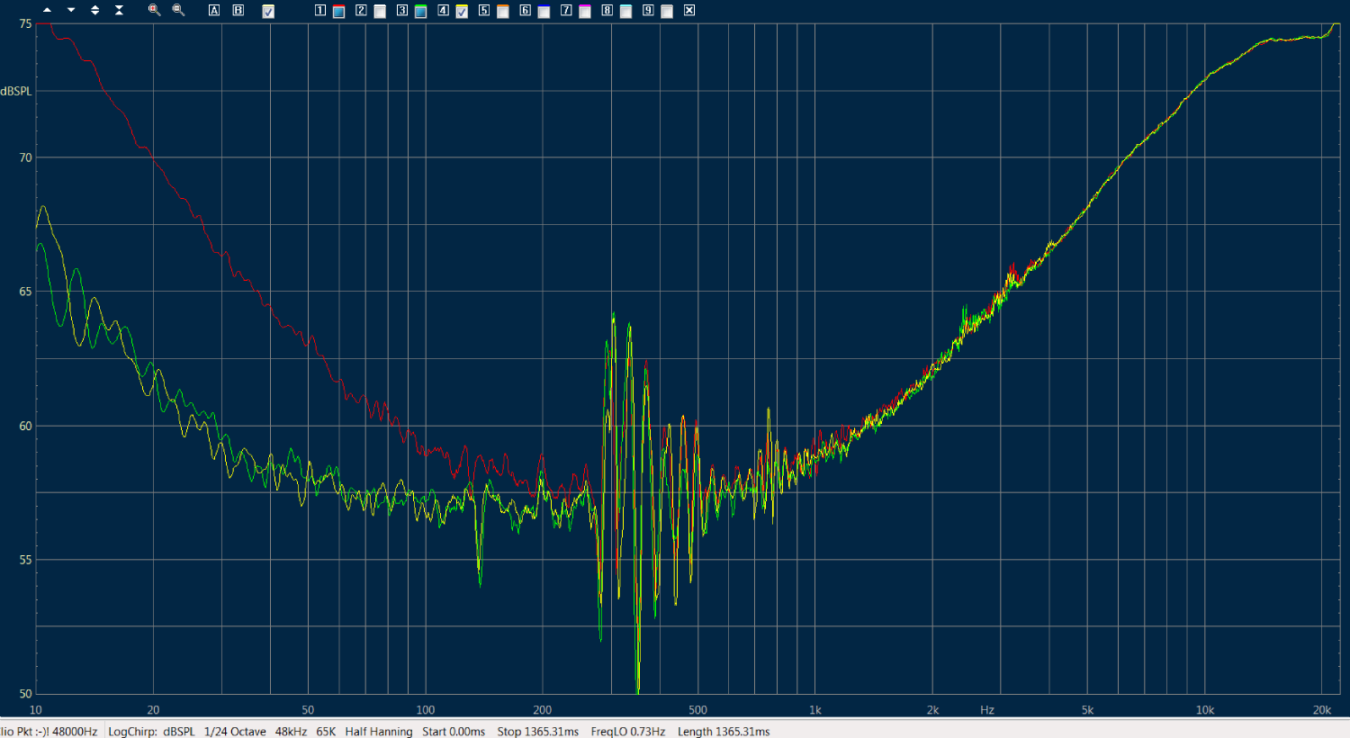Toggle visibility of yellow overlay 4
This screenshot has height=738, width=1350.
tap(462, 12)
